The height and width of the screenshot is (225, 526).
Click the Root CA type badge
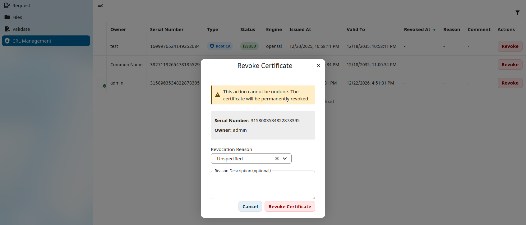(x=220, y=46)
